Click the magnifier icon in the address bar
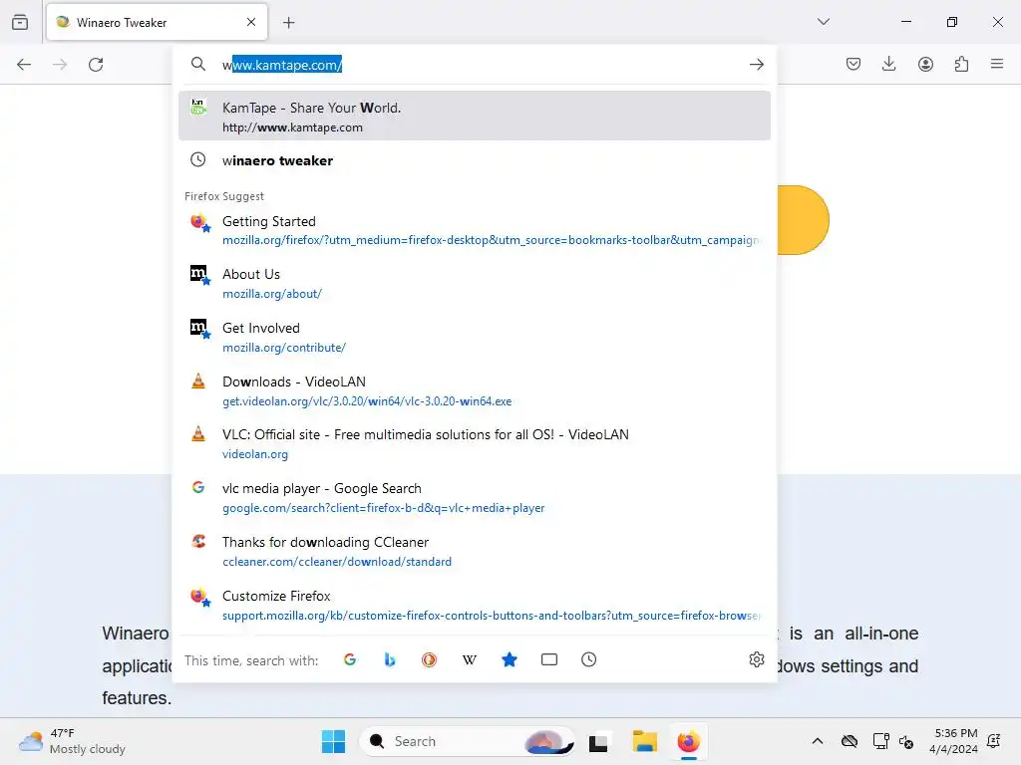1021x765 pixels. coord(198,64)
